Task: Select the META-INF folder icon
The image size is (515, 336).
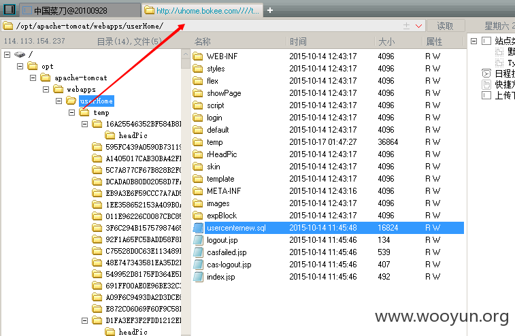Action: [198, 191]
